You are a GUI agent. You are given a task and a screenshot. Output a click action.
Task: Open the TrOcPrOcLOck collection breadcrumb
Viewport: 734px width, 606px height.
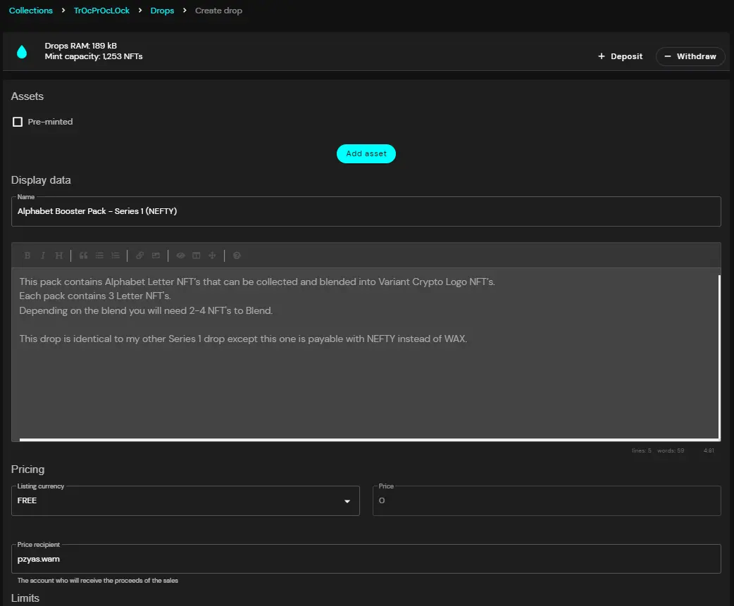point(101,11)
